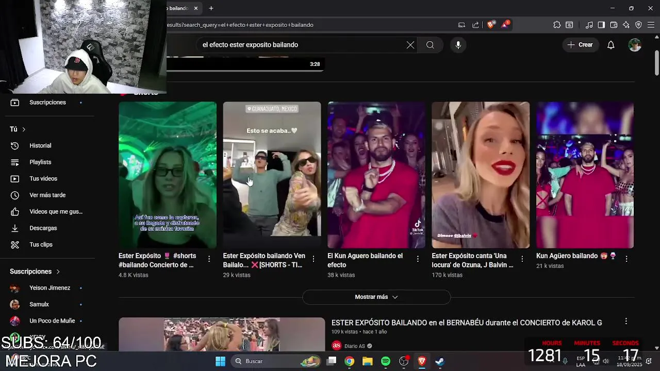
Task: Close the current 'bailando' browser tab
Action: pyautogui.click(x=196, y=8)
